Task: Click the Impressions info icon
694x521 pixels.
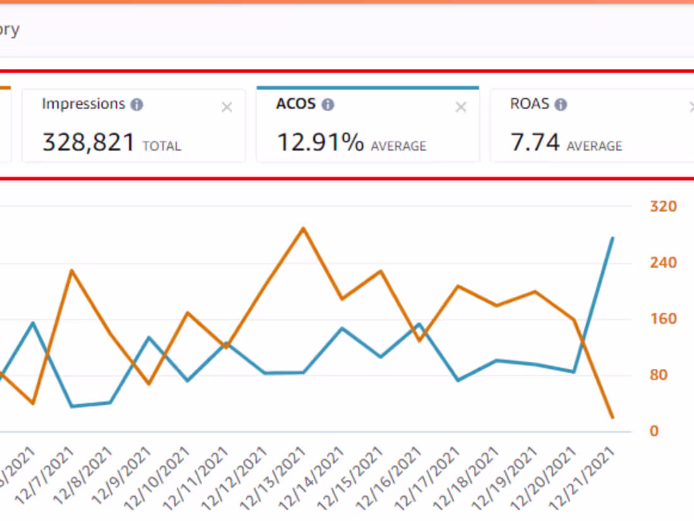Action: (137, 105)
